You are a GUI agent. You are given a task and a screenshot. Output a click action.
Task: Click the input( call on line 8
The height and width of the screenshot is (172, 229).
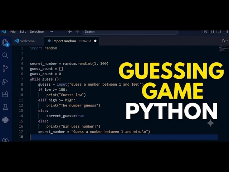pyautogui.click(x=62, y=85)
